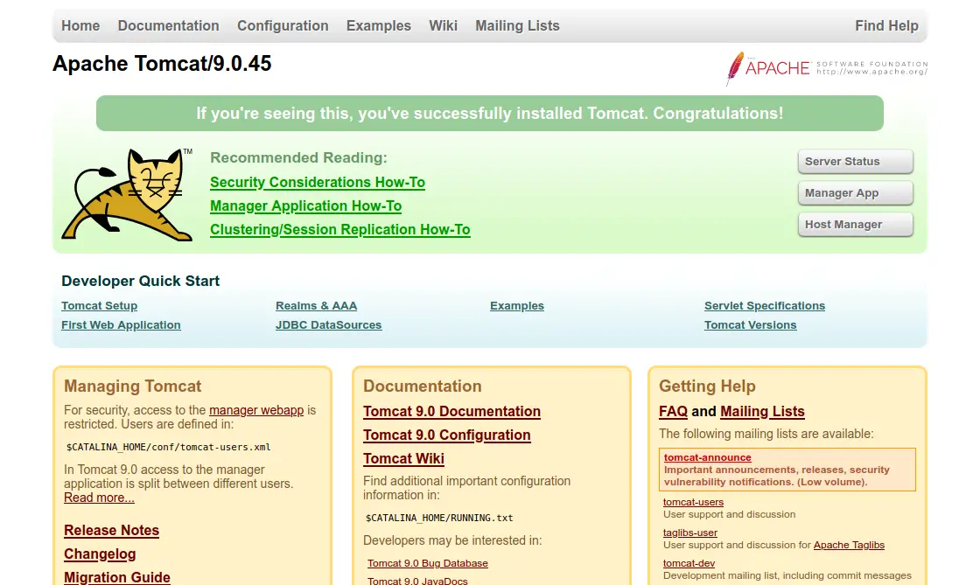
Task: Open the Migration Guide link
Action: [117, 577]
